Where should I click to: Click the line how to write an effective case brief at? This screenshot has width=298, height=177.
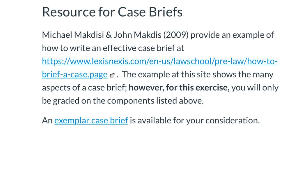click(113, 48)
